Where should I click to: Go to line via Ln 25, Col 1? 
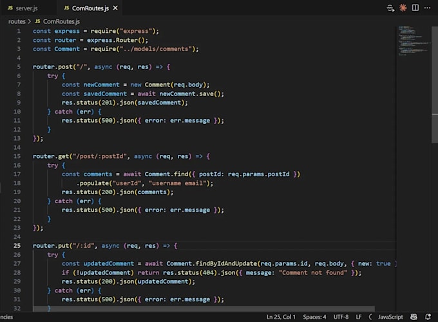(x=281, y=317)
